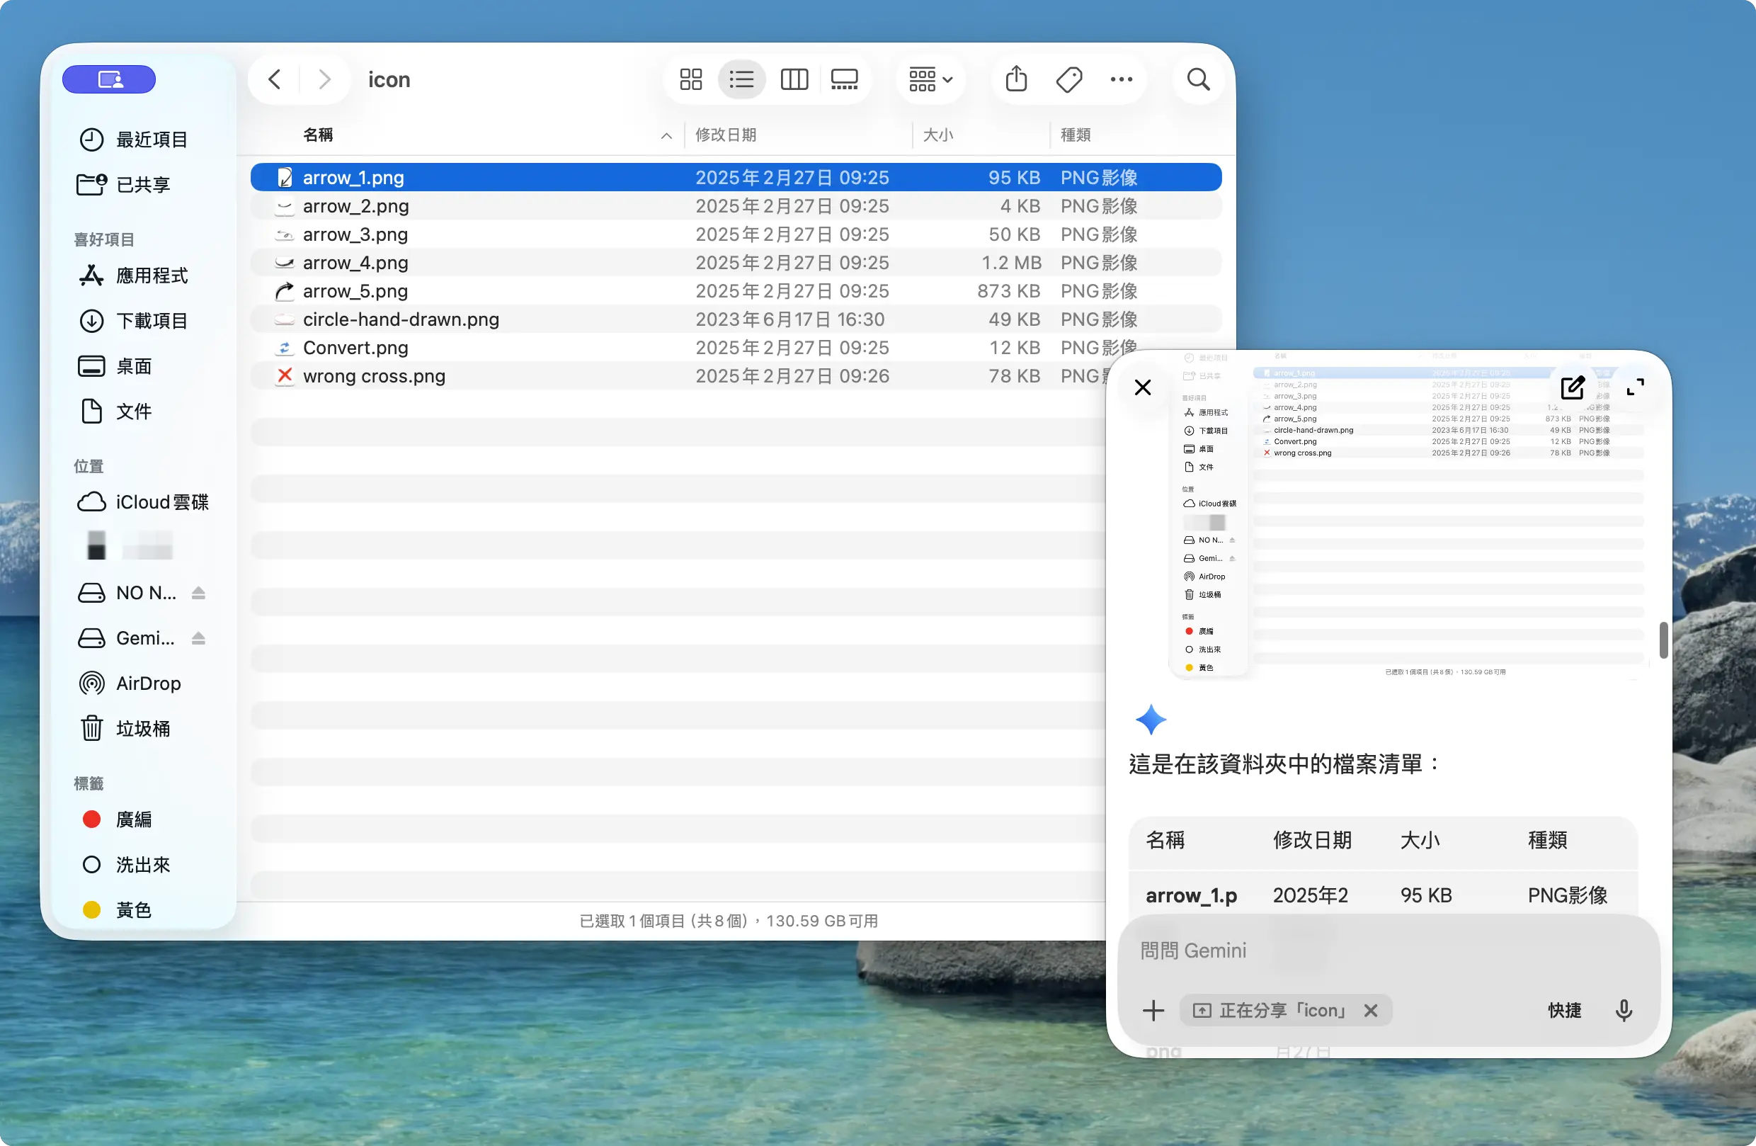
Task: Click the blue Gemini sparkle icon
Action: pos(1151,720)
